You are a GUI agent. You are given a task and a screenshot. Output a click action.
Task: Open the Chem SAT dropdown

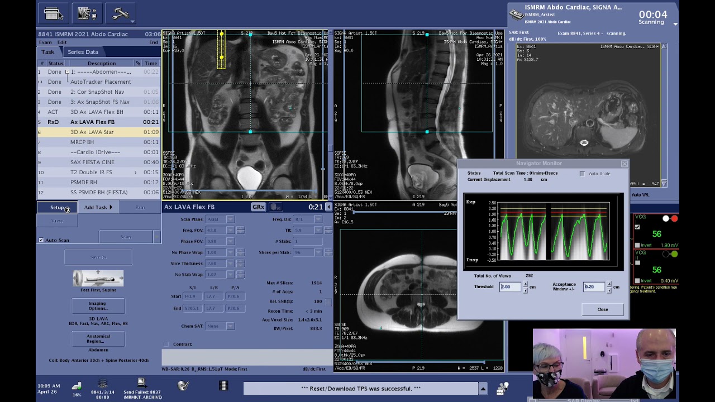[x=230, y=326]
